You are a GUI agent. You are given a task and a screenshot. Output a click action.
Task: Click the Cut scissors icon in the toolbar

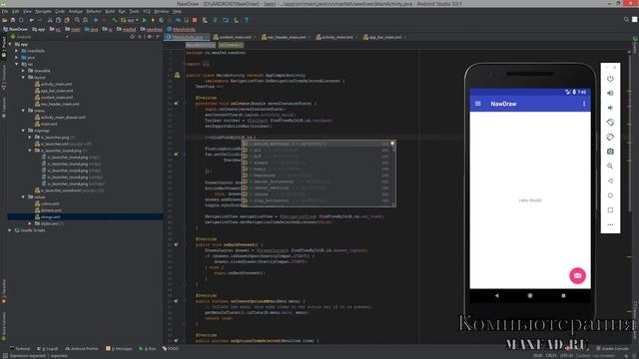(50, 20)
